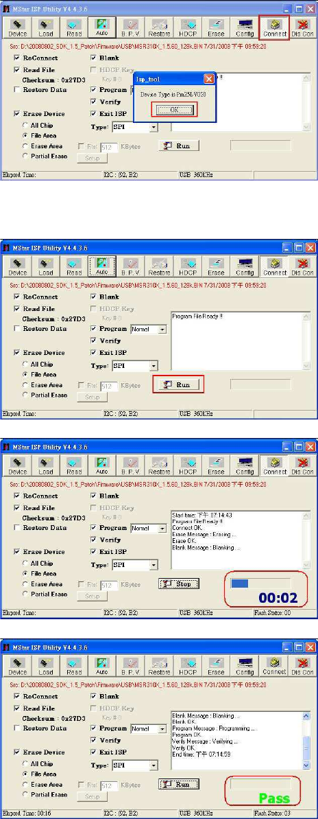
Task: Toggle Read File checkbox in window showing Pass
Action: click(18, 708)
